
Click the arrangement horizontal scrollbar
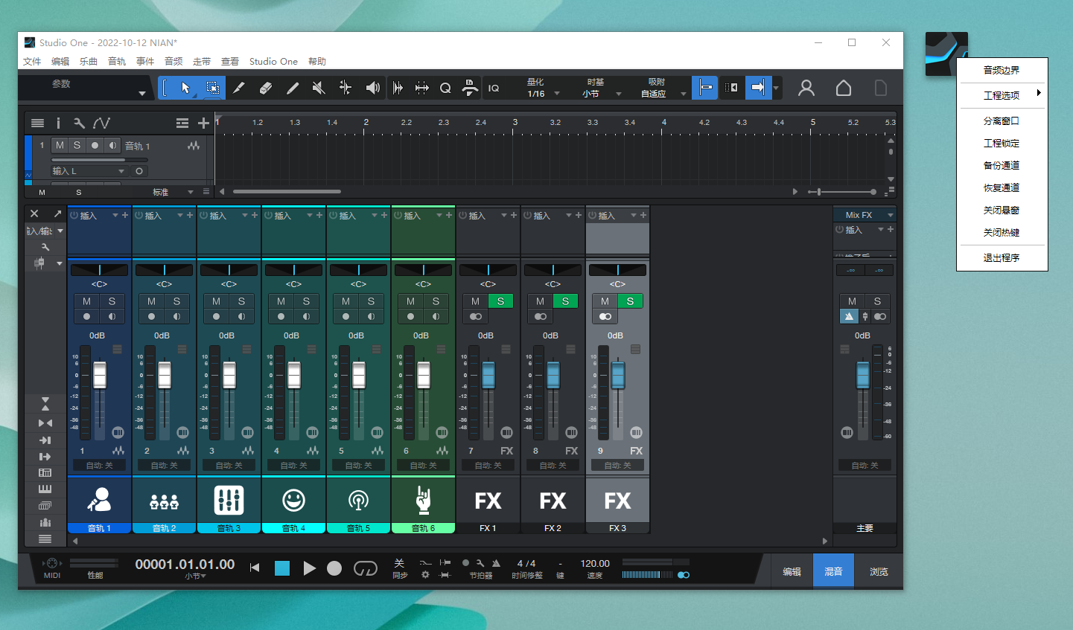(287, 192)
